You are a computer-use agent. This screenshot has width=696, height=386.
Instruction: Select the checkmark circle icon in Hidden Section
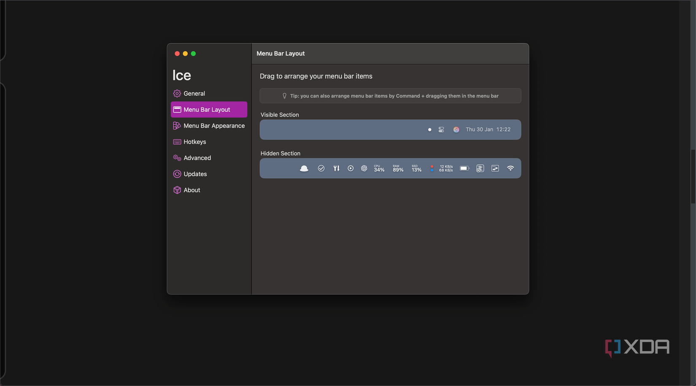click(x=321, y=168)
